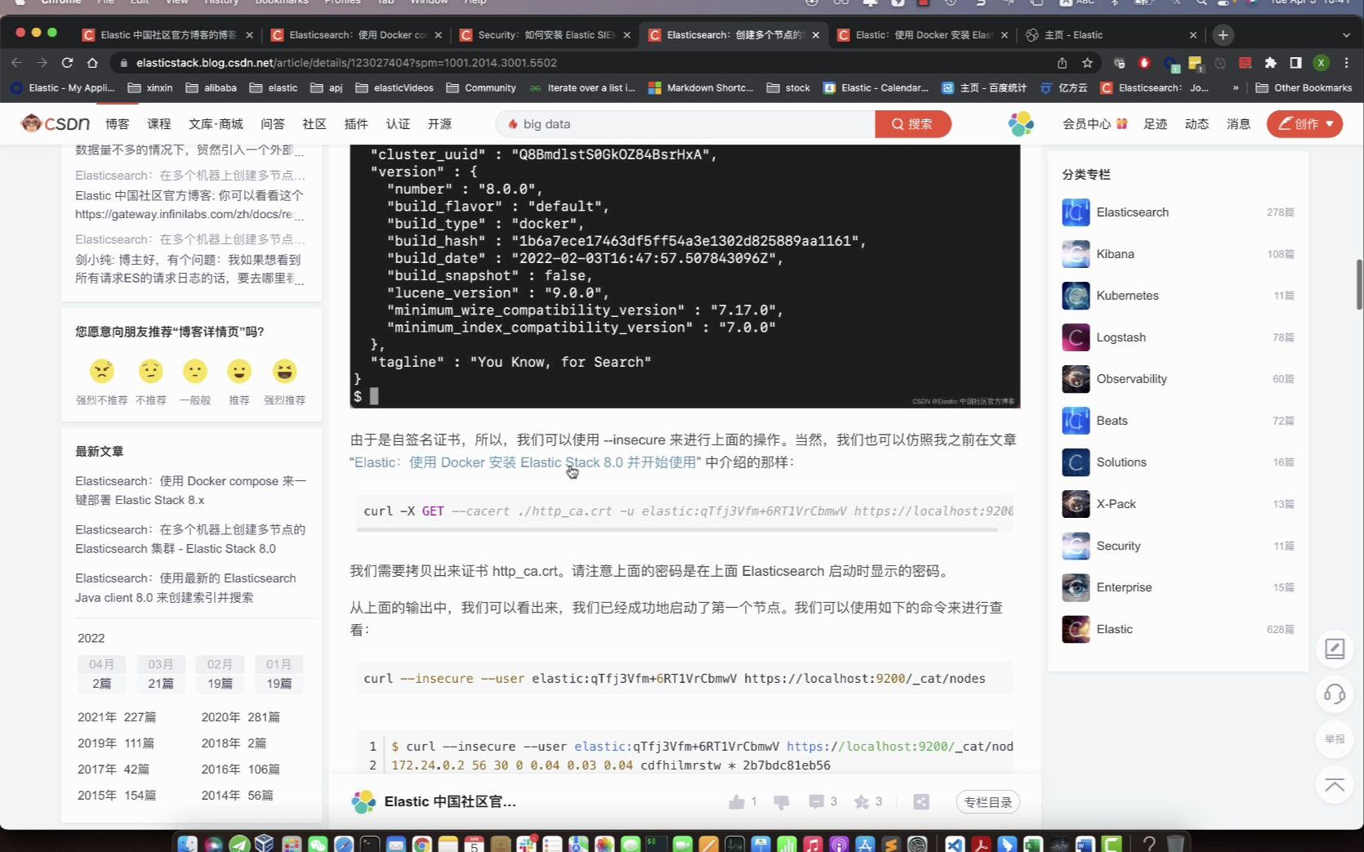Select the 推荐 rating face
This screenshot has width=1364, height=852.
pos(239,372)
